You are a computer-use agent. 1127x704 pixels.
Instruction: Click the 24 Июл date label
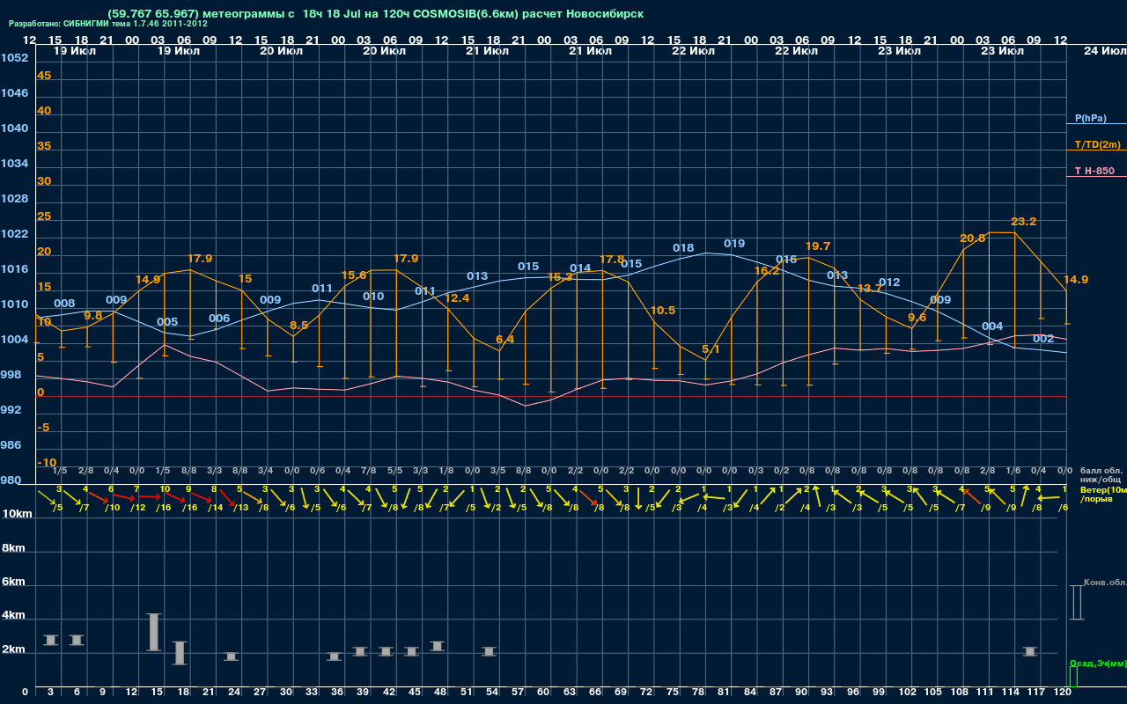1103,51
